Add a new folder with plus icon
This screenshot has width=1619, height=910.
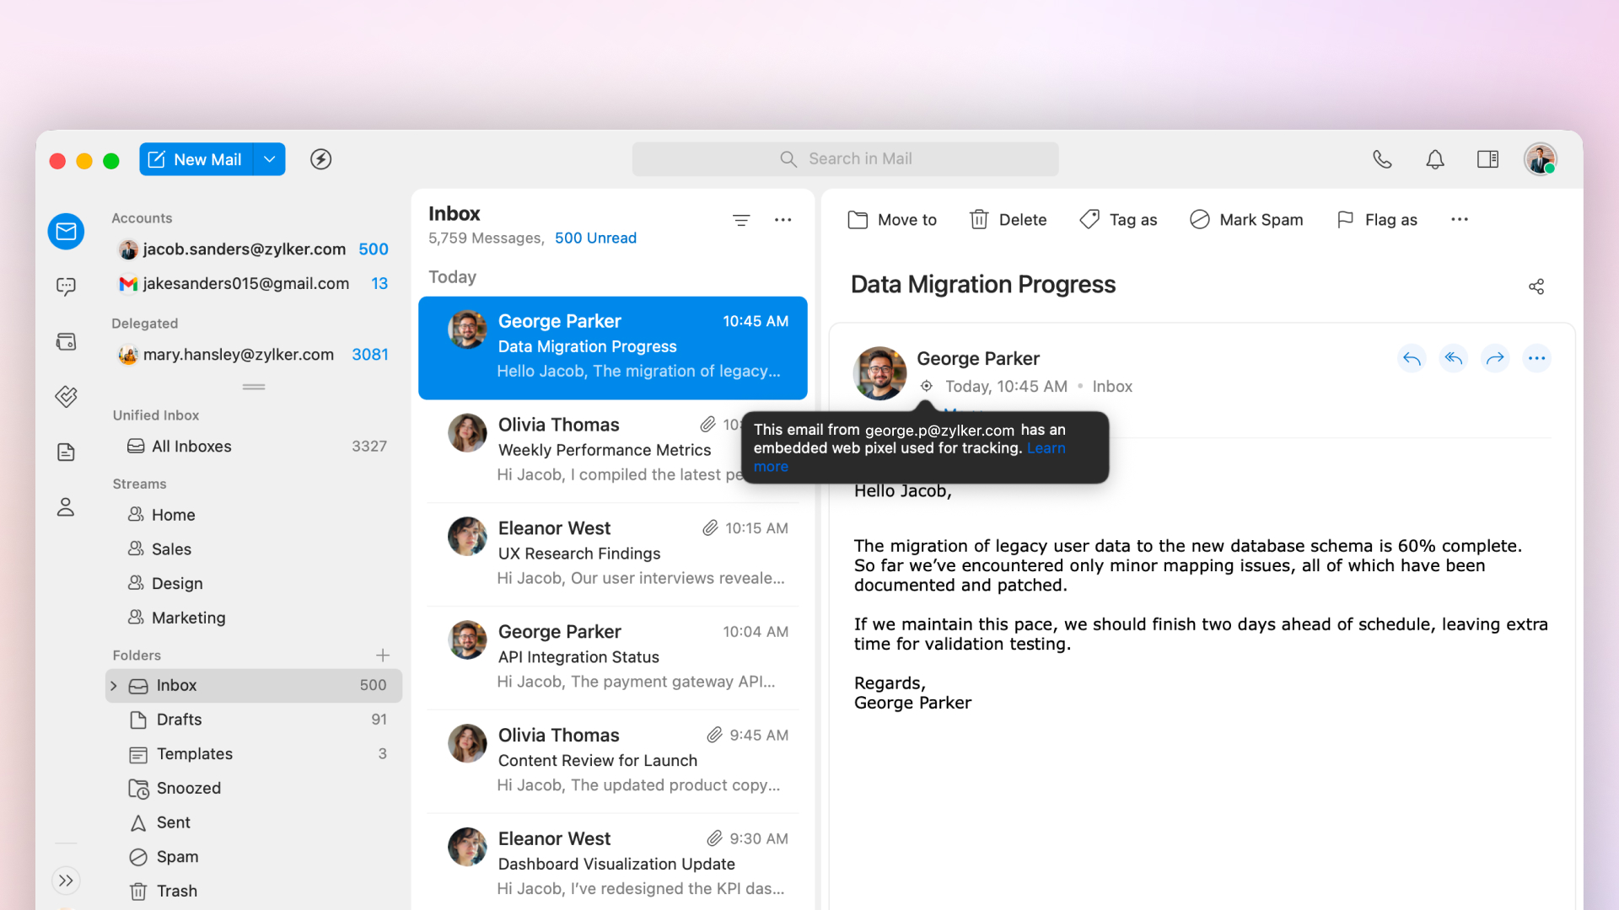[x=383, y=656]
